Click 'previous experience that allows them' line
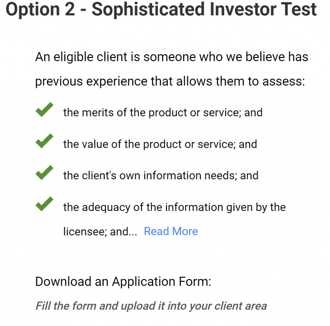 (170, 81)
